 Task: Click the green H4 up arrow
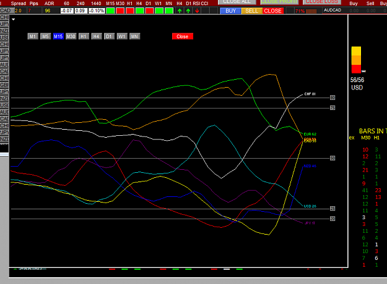pos(180,11)
